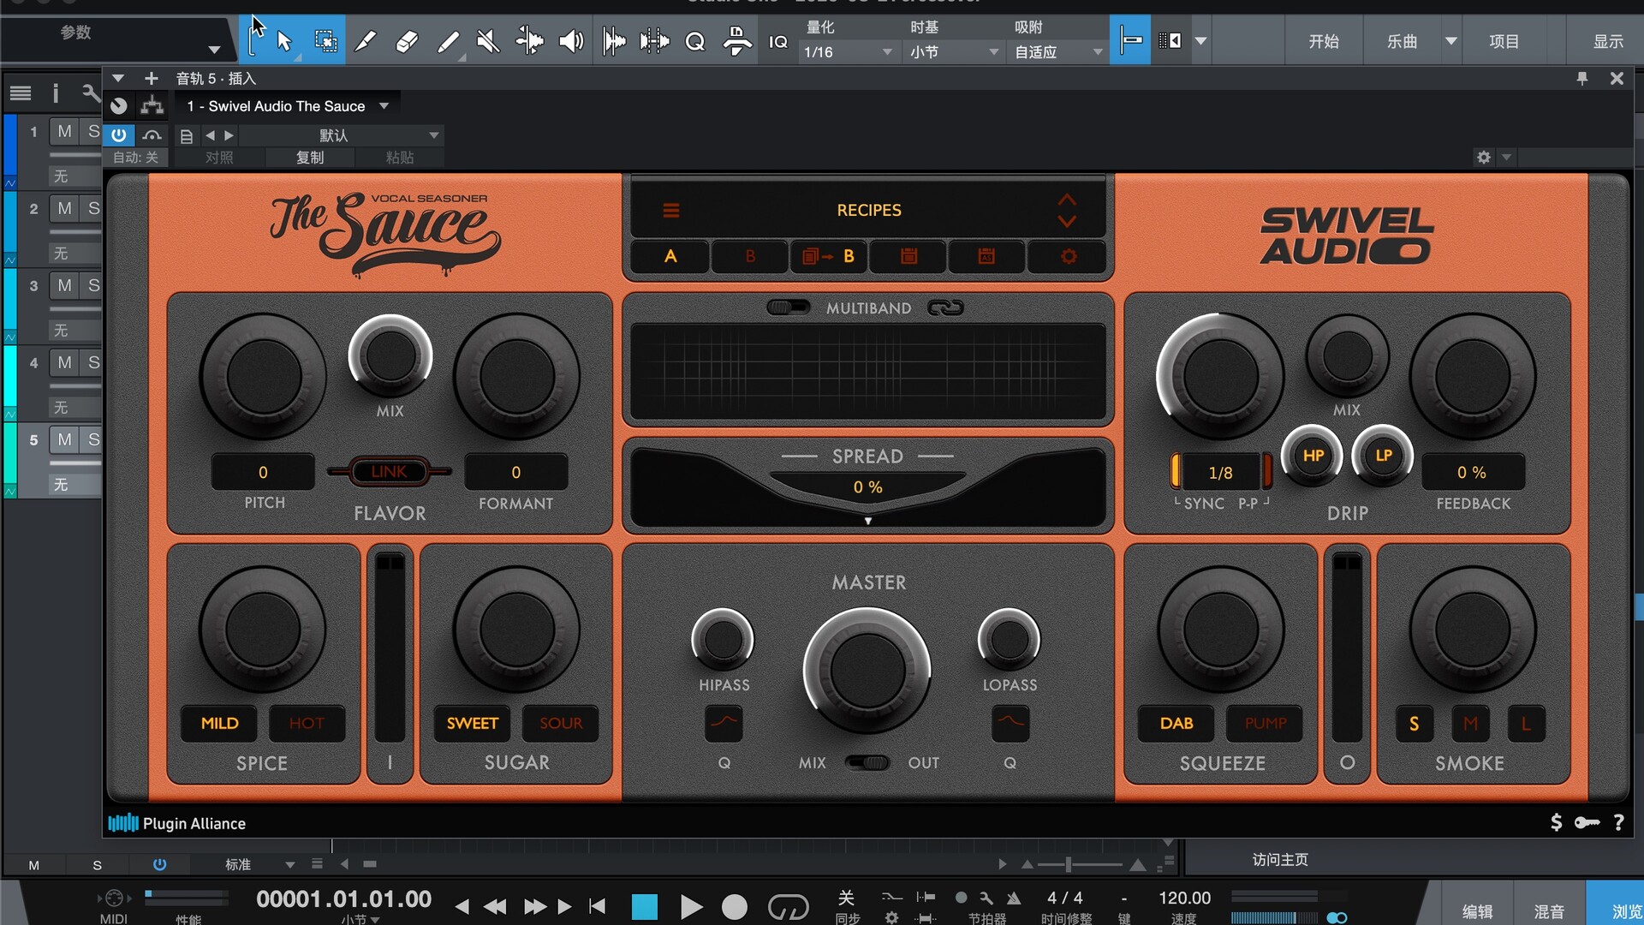Select the Paint pencil tool
The image size is (1644, 925).
(x=366, y=40)
